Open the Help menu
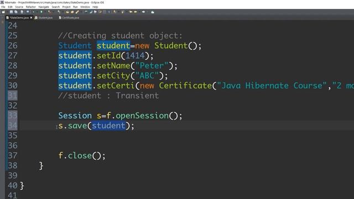The height and width of the screenshot is (199, 354). pyautogui.click(x=95, y=7)
